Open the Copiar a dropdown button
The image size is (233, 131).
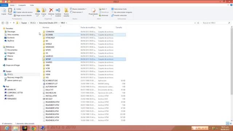tap(44, 12)
